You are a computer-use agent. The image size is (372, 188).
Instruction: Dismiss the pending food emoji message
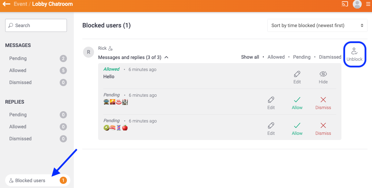pos(323,129)
